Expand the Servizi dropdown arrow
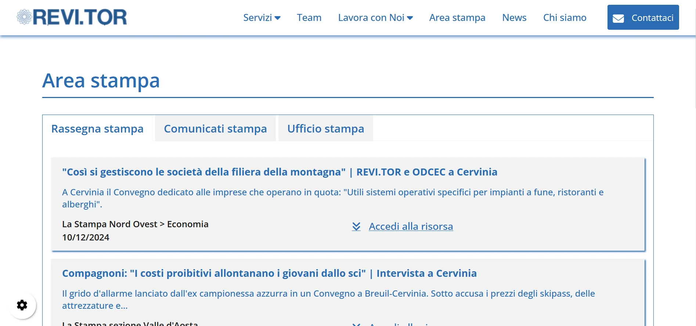 coord(278,18)
